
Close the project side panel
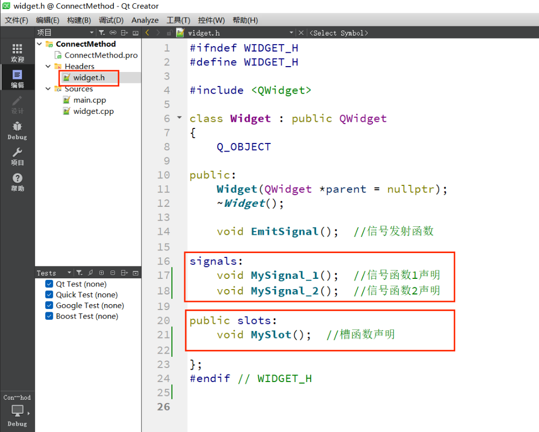pyautogui.click(x=135, y=33)
